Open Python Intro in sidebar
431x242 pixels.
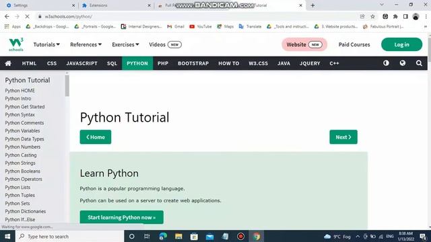pos(18,99)
